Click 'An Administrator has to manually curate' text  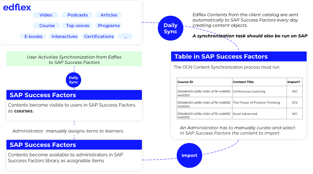[x=237, y=130]
